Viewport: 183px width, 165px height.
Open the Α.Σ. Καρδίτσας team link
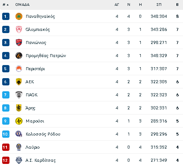pyautogui.click(x=40, y=160)
